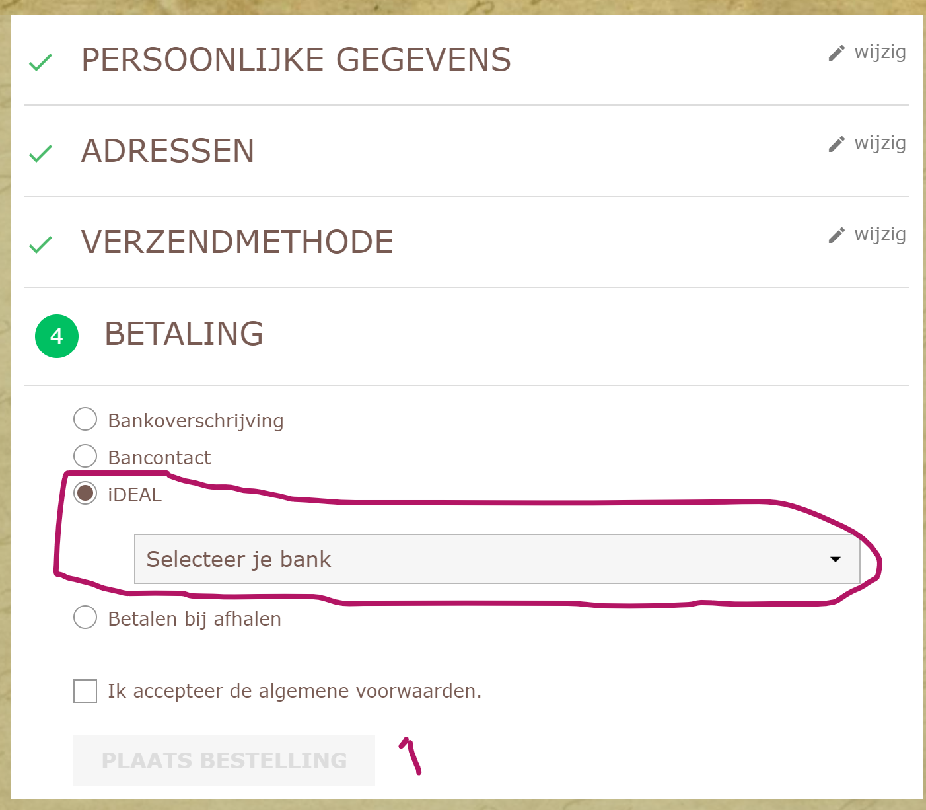Open the Adressen section heading

[x=168, y=151]
